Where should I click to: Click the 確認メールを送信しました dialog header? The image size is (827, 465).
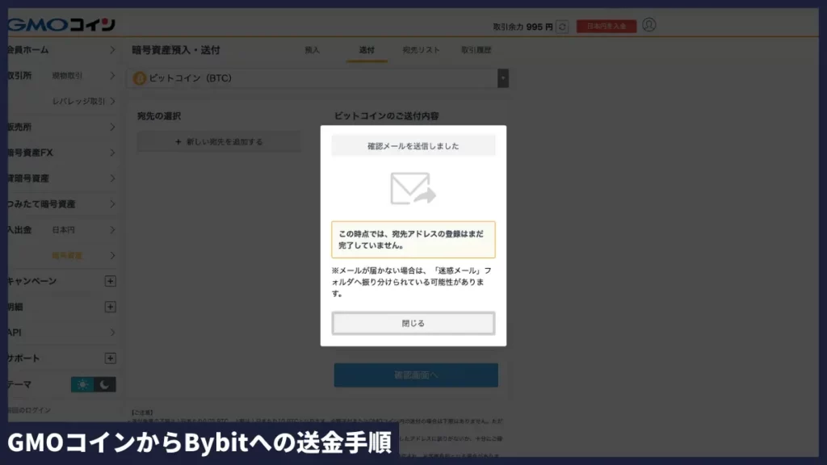(x=413, y=146)
